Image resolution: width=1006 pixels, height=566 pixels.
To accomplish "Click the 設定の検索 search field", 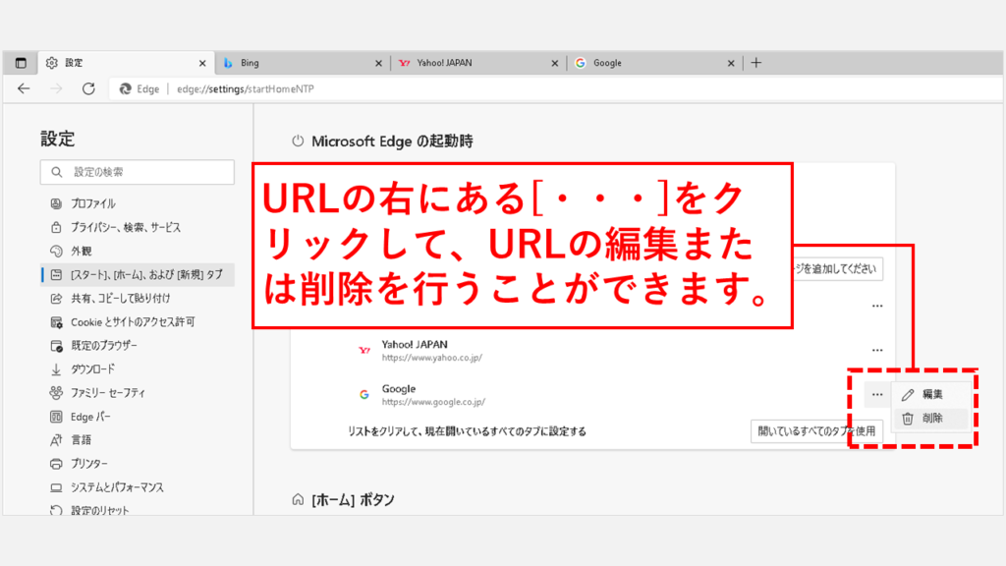I will pyautogui.click(x=138, y=172).
